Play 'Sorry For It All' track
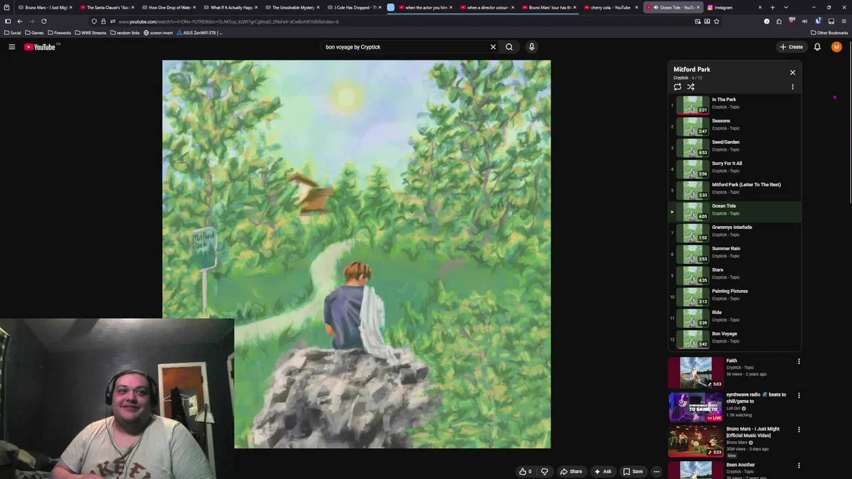Image resolution: width=852 pixels, height=479 pixels. point(735,169)
